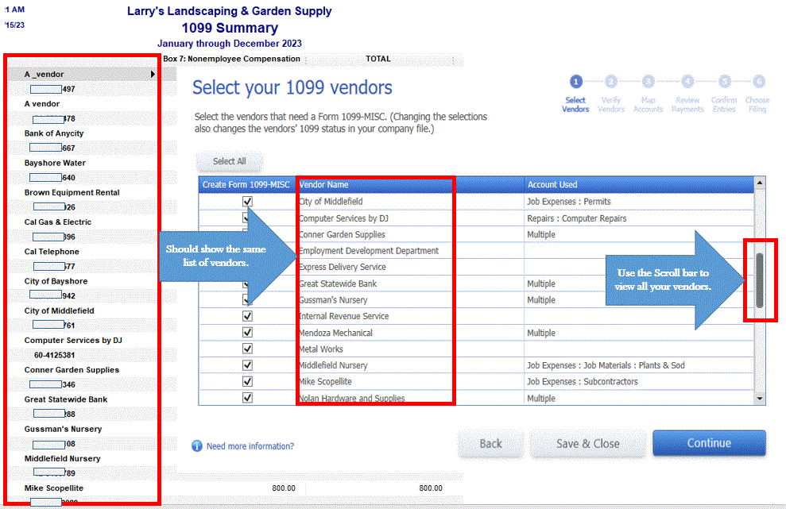Select Mendoza Mechanical vendor name
The image size is (786, 509).
point(335,333)
